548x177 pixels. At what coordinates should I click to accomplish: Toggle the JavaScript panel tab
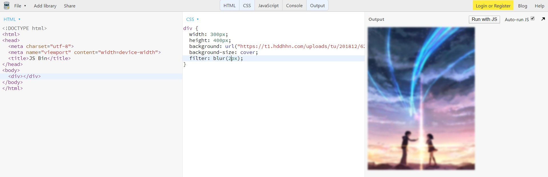tap(268, 5)
